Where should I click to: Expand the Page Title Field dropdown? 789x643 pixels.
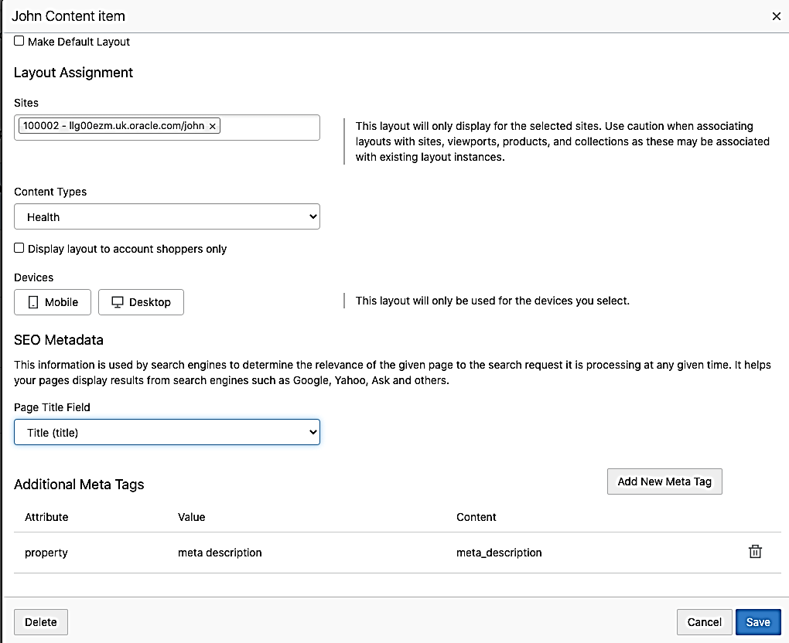(166, 433)
